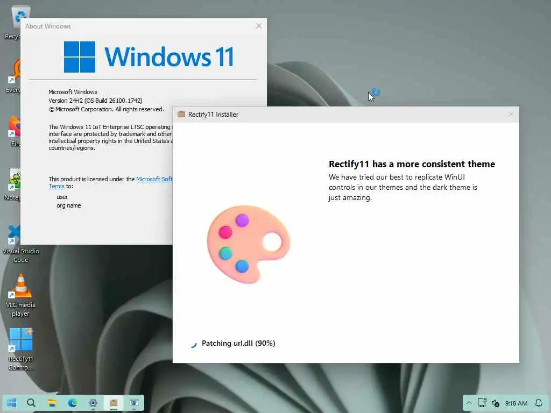Close the Rectify11 Installer window
Viewport: 551px width, 413px height.
click(x=511, y=114)
